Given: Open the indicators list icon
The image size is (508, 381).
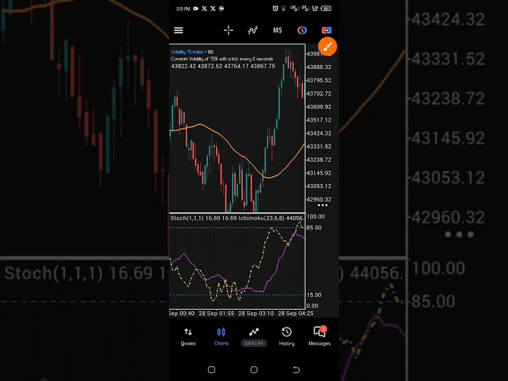Looking at the screenshot, I should [x=252, y=30].
